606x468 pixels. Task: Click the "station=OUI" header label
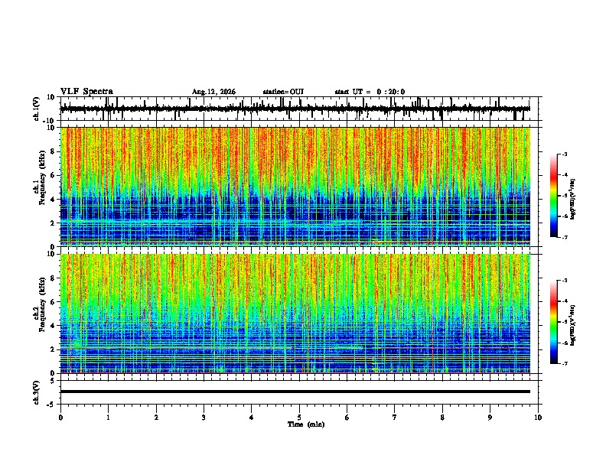tap(283, 92)
